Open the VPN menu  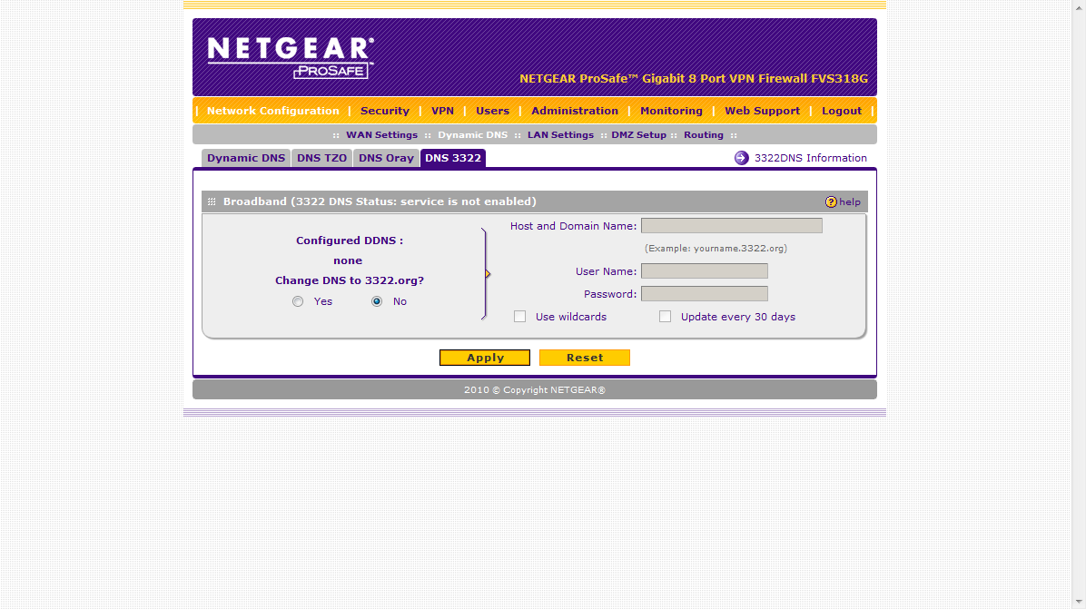(x=442, y=111)
